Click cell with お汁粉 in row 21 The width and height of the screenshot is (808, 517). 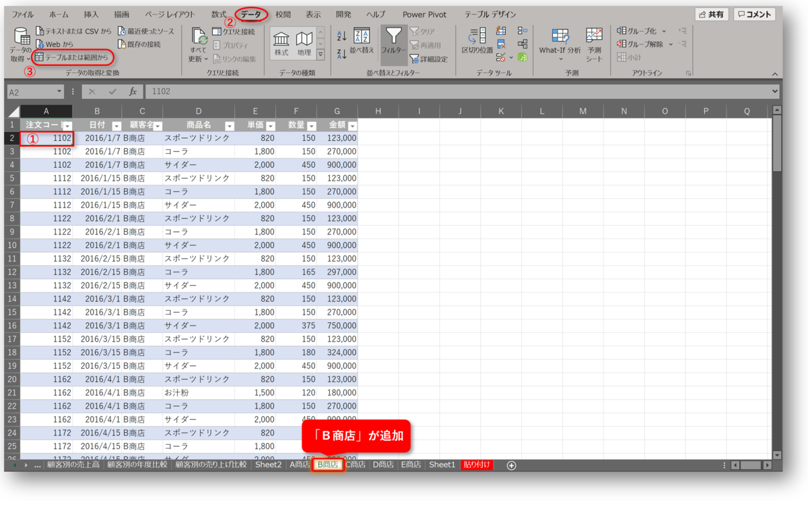point(199,392)
